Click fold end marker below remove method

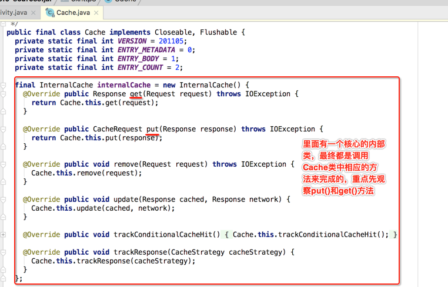click(x=3, y=182)
